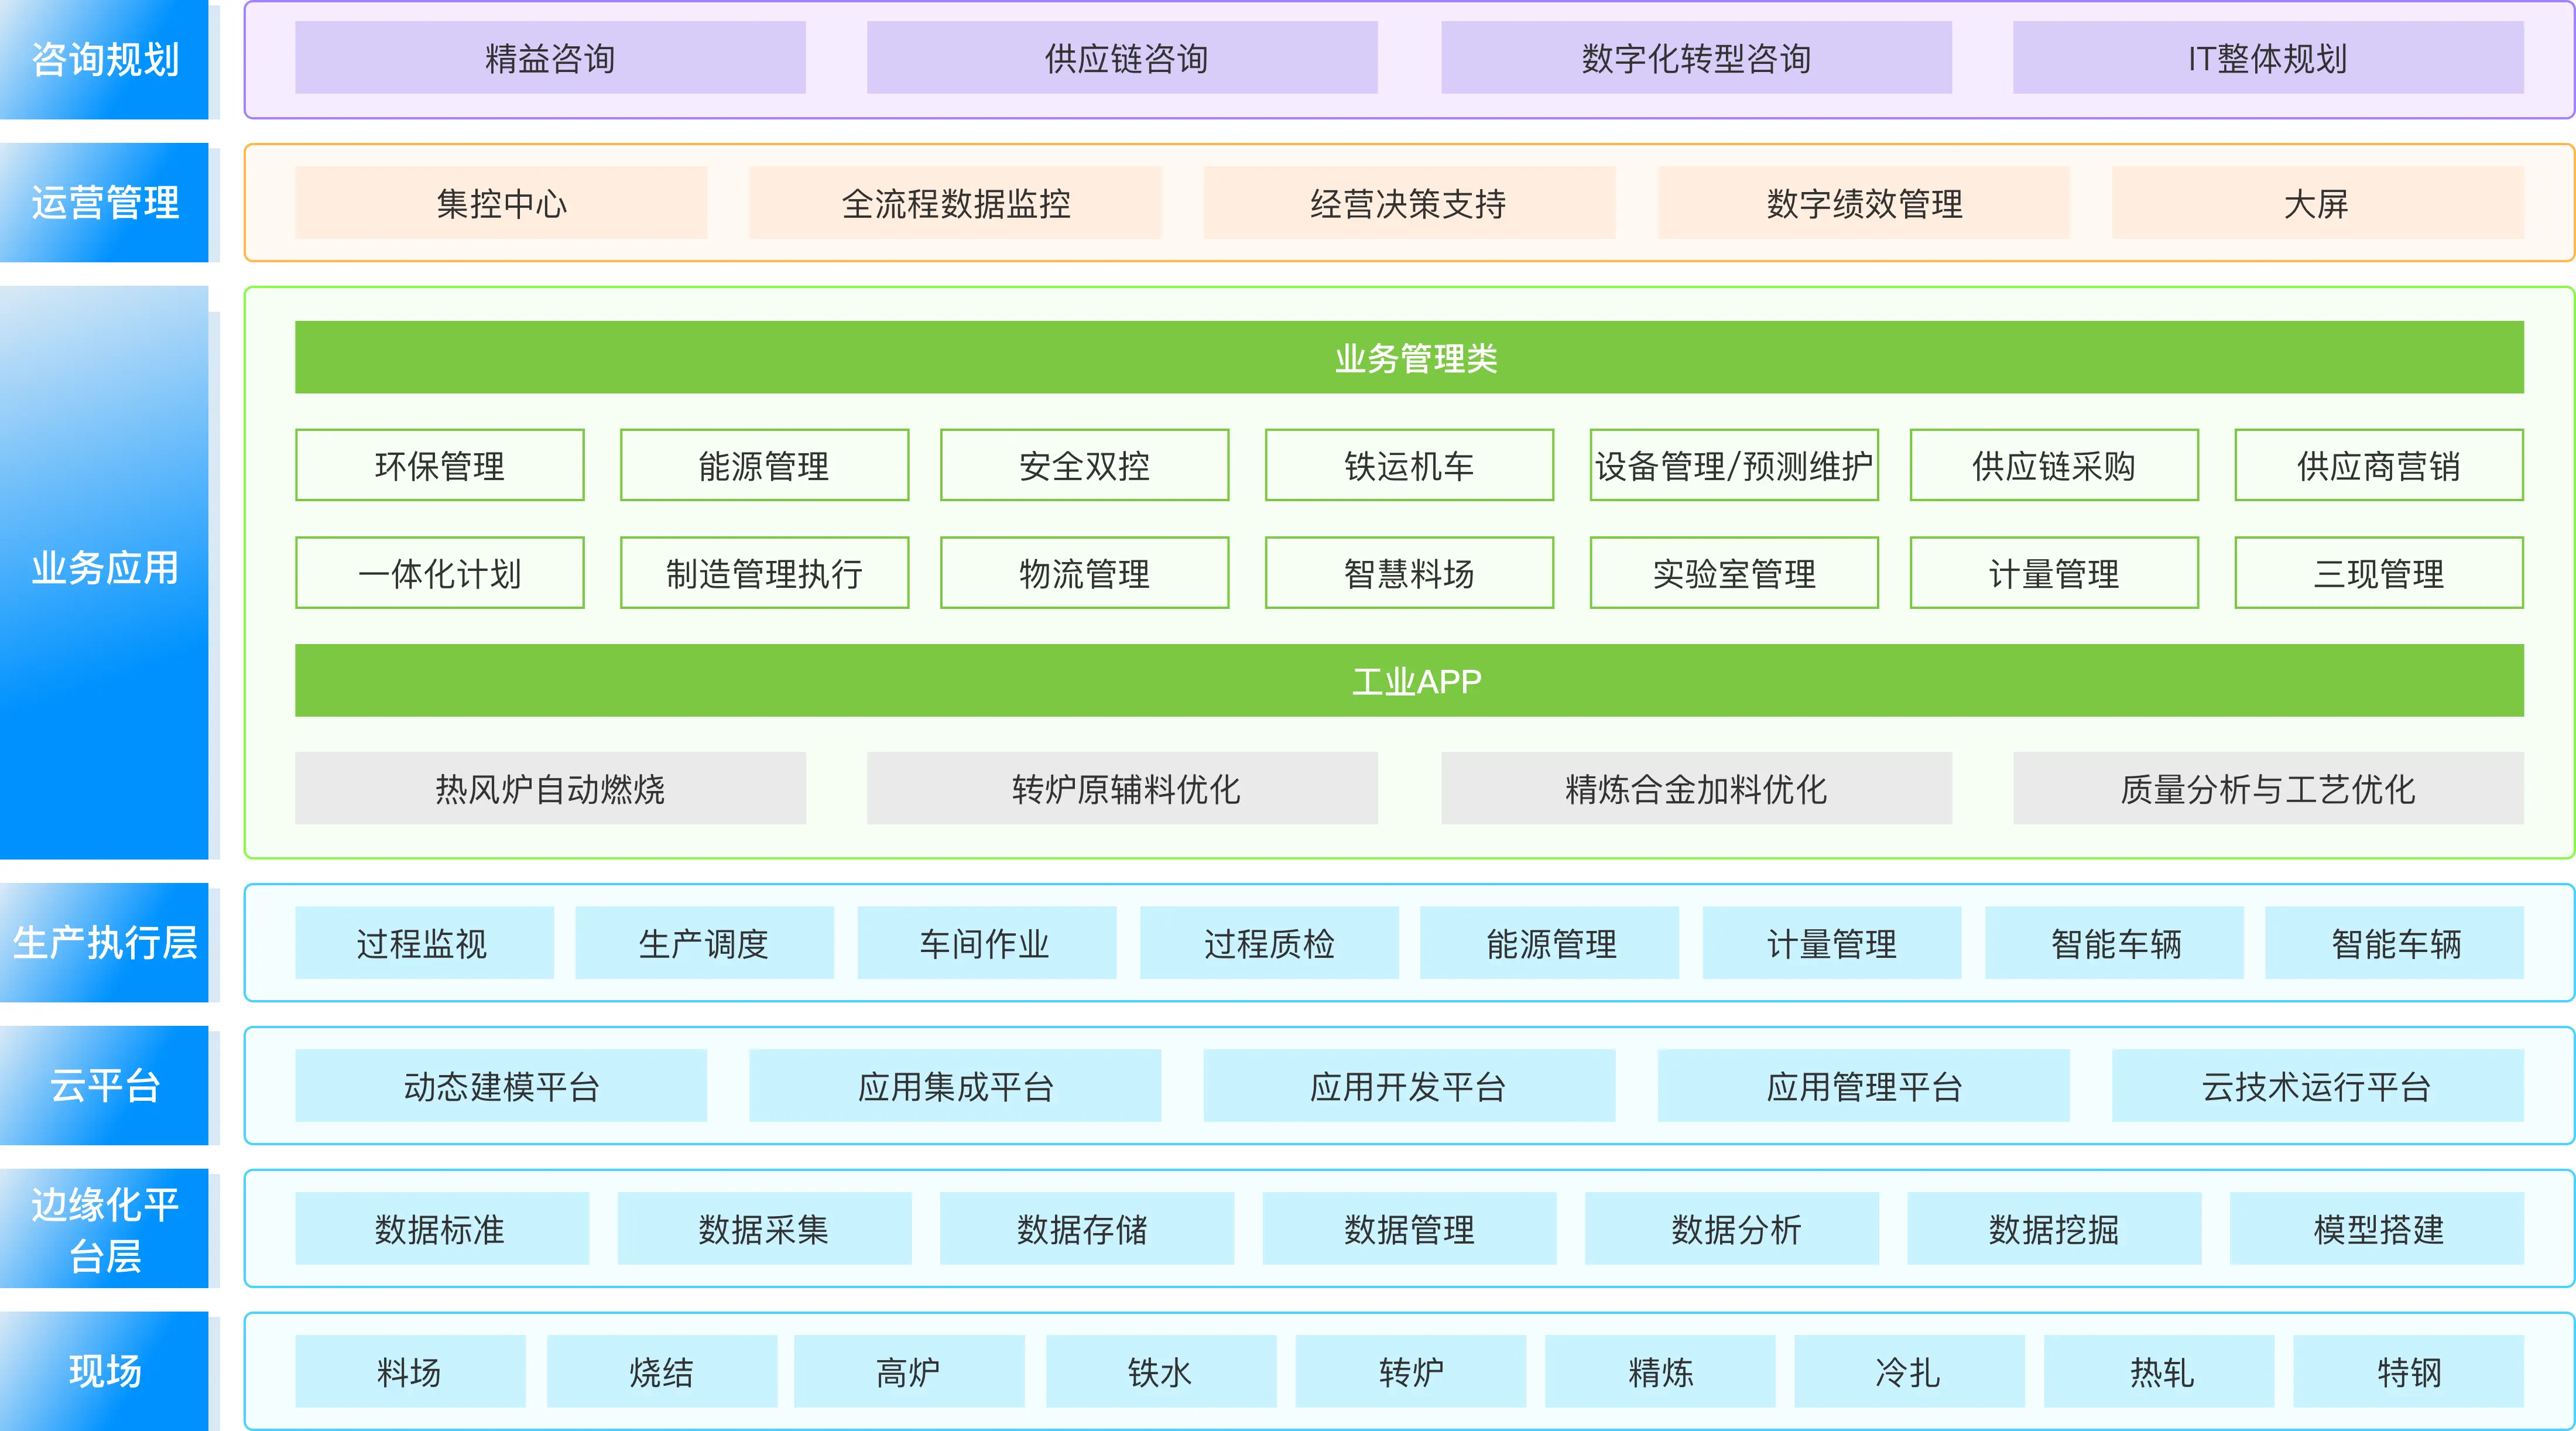2576x1431 pixels.
Task: Select the 智慧料场 module
Action: pos(1408,573)
